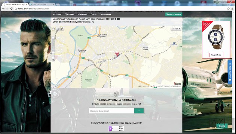Bookmark the page with the star icon
This screenshot has width=236, height=134.
(x=229, y=9)
